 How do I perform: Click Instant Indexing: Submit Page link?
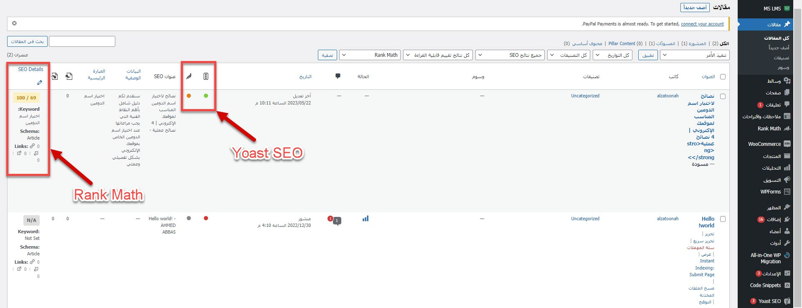pyautogui.click(x=702, y=267)
